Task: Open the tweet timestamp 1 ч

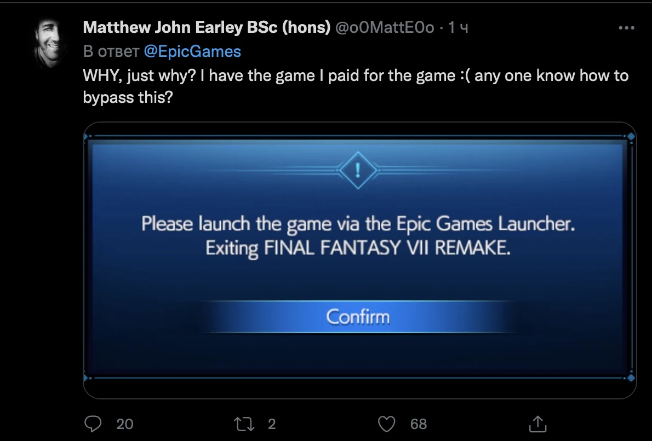Action: (x=458, y=28)
